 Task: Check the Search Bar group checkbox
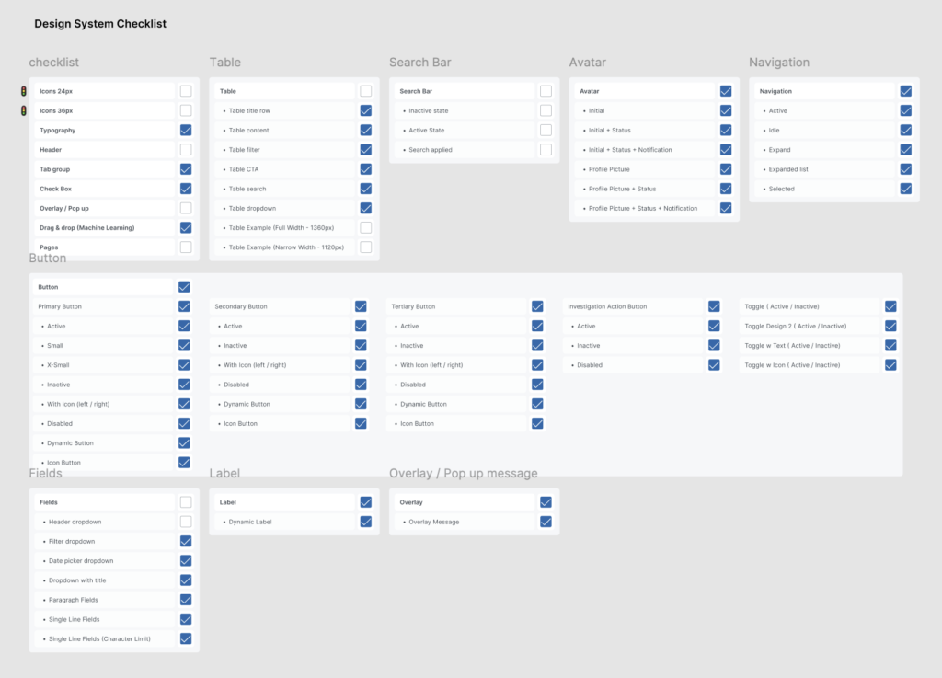point(546,91)
